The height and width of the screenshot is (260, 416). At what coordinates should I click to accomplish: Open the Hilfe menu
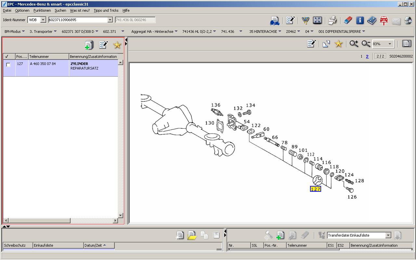tap(126, 10)
